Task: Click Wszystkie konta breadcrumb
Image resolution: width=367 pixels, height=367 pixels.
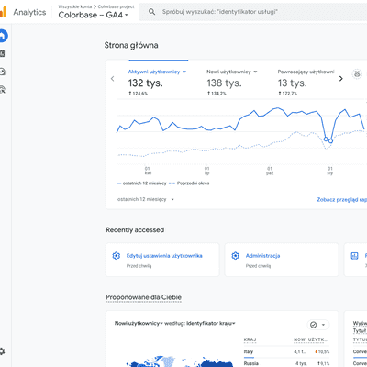Action: (75, 6)
